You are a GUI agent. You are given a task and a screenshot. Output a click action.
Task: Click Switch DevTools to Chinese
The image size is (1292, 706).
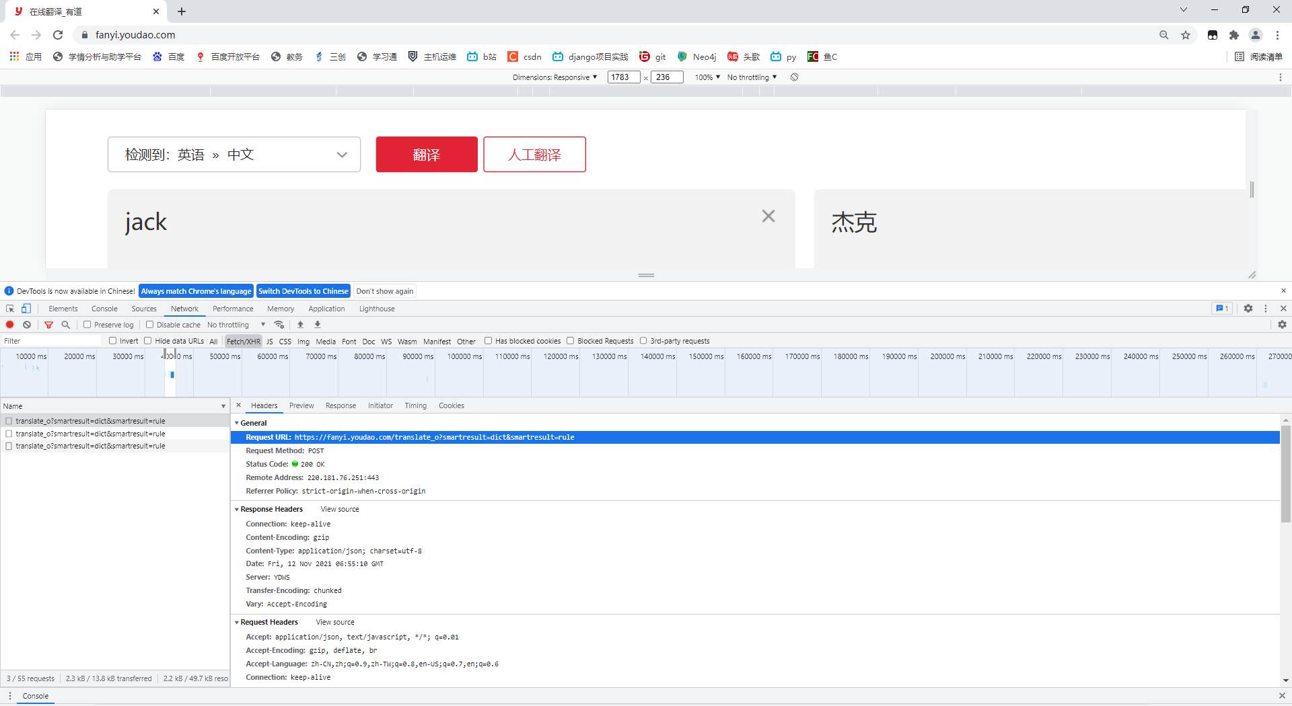point(303,290)
